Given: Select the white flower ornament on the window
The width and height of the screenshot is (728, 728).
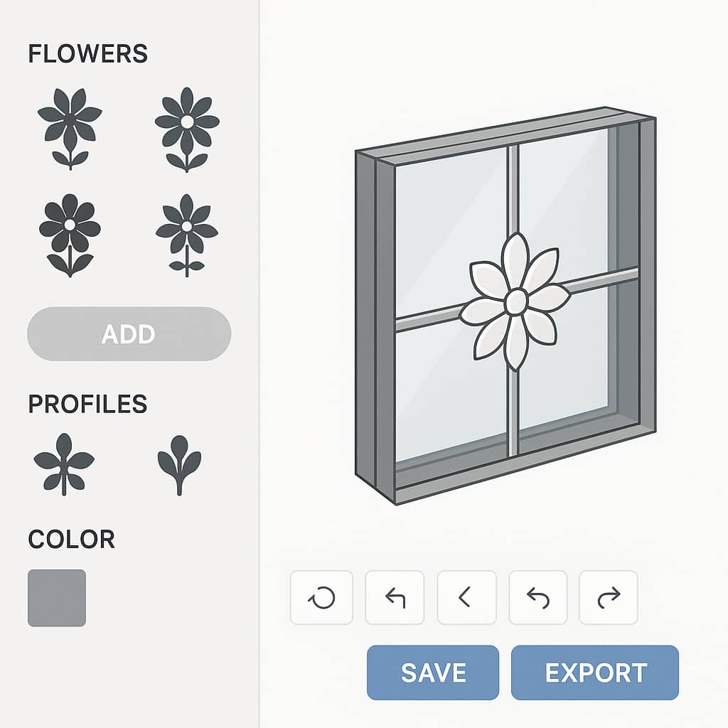Looking at the screenshot, I should click(515, 301).
